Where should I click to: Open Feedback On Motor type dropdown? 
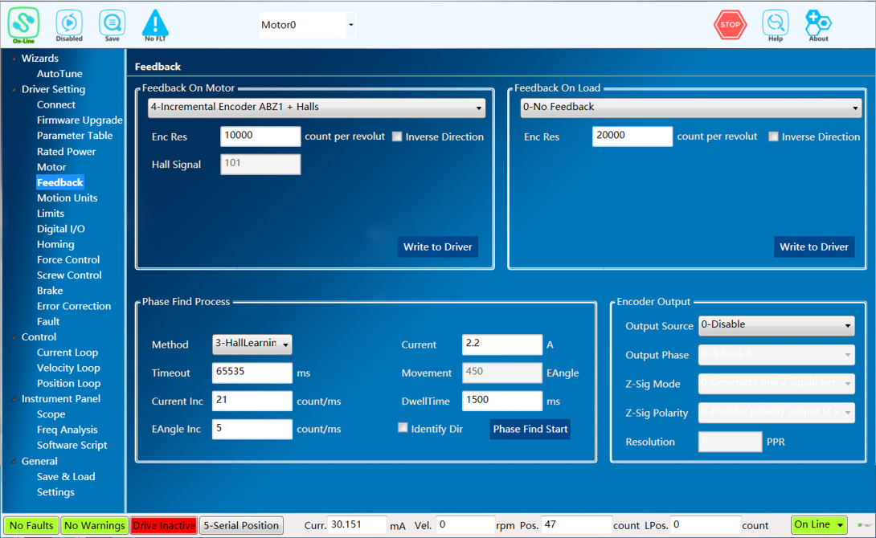point(316,107)
